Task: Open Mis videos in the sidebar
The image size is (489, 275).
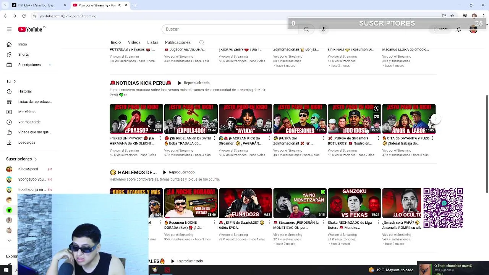Action: (x=27, y=112)
